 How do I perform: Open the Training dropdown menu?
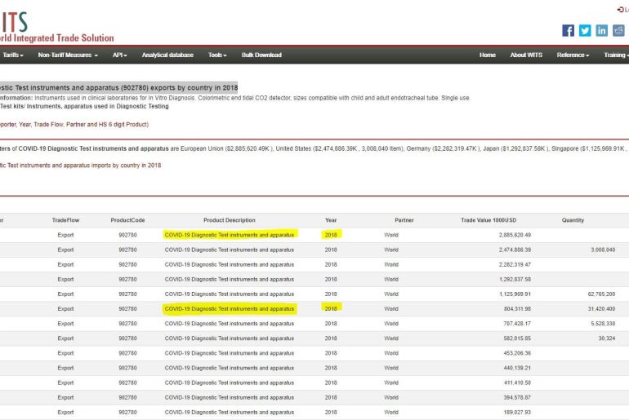coord(615,55)
